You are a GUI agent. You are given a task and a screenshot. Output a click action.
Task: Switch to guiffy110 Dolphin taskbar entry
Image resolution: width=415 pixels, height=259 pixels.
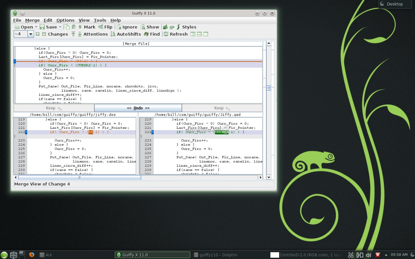[215, 255]
